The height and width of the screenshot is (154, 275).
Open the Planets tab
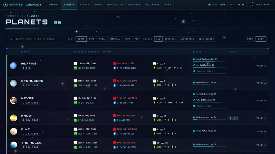point(69,5)
